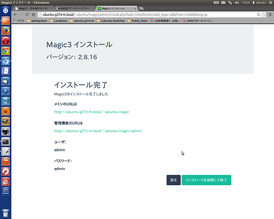
Task: Open Ubuntu Software Center from the dock
Action: pos(5,162)
